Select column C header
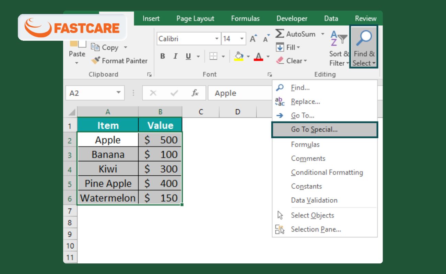The width and height of the screenshot is (446, 274). click(x=201, y=112)
